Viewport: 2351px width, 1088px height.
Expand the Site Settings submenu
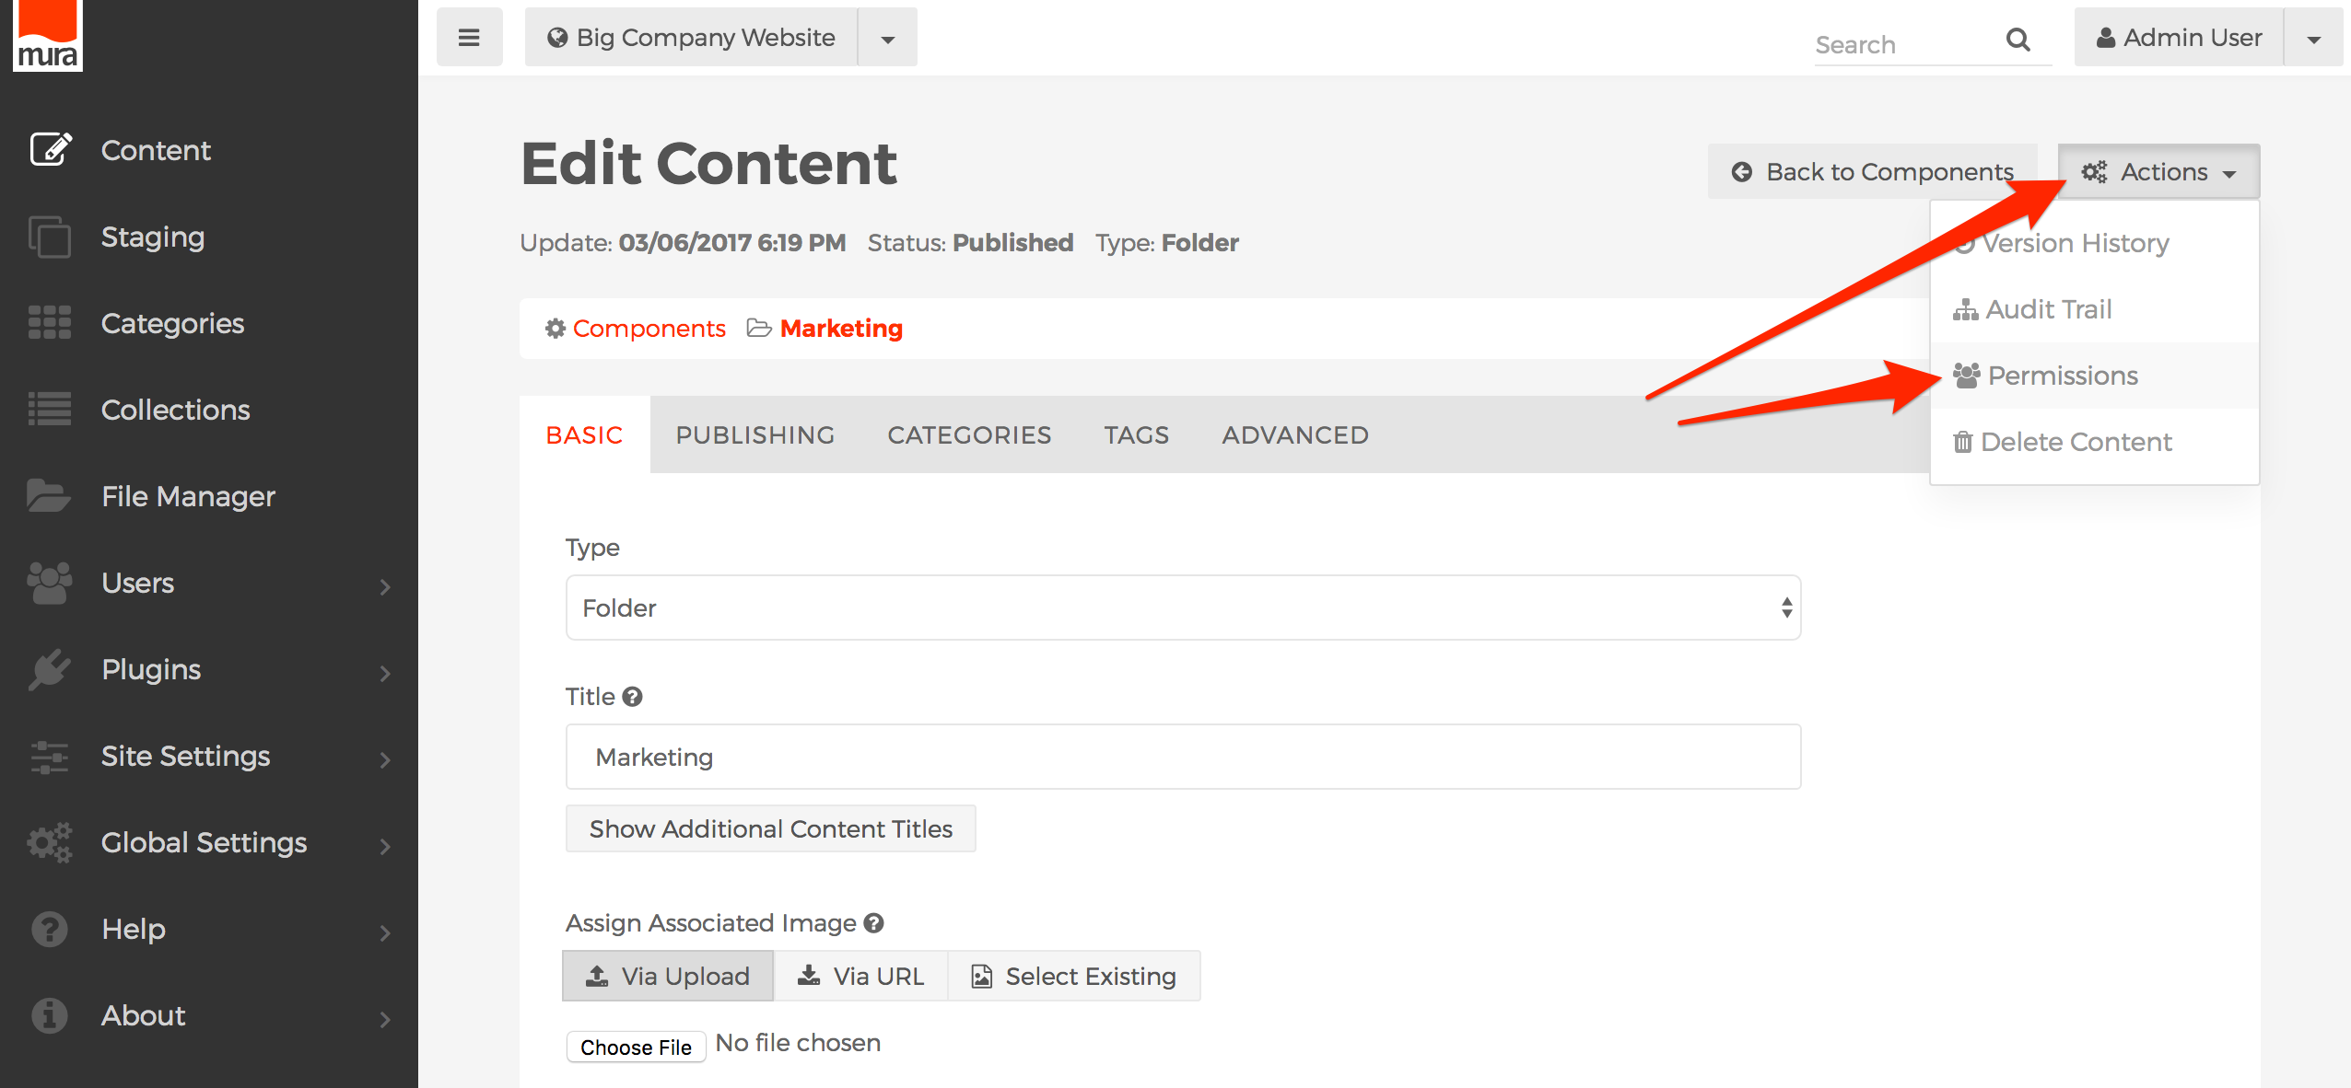click(x=385, y=758)
